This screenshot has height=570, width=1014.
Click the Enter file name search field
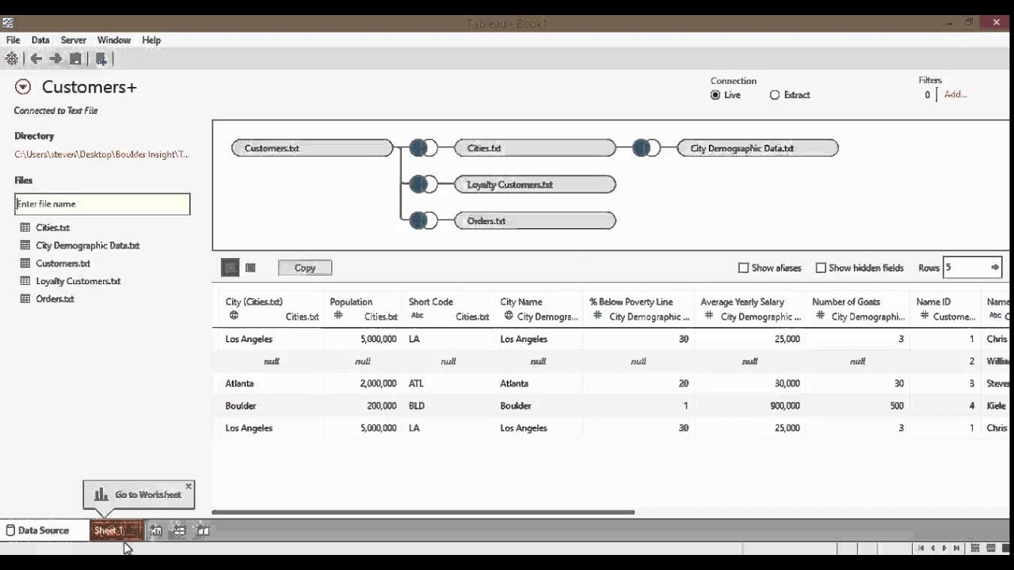(x=102, y=203)
